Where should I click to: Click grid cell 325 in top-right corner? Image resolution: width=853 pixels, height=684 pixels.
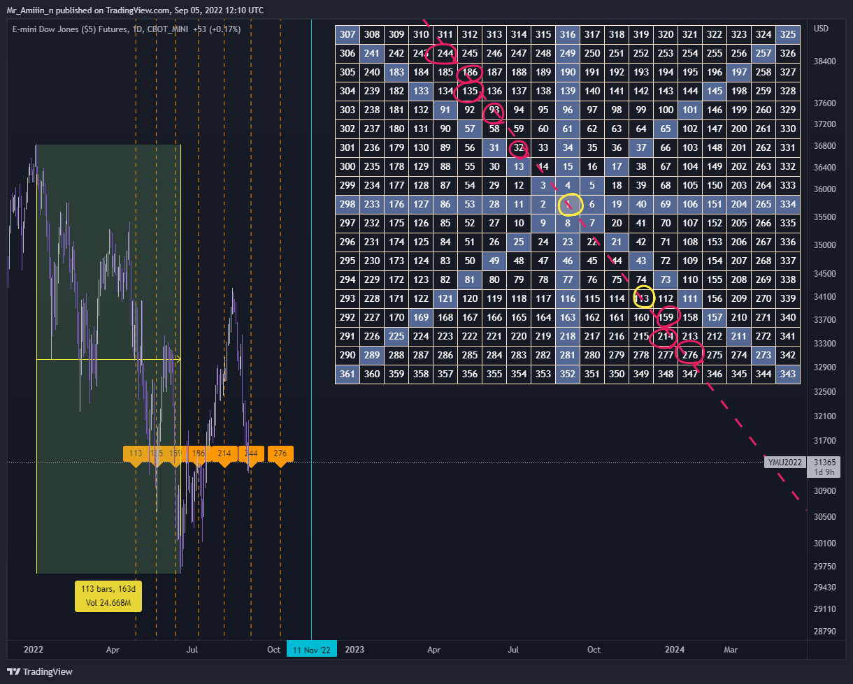point(788,34)
